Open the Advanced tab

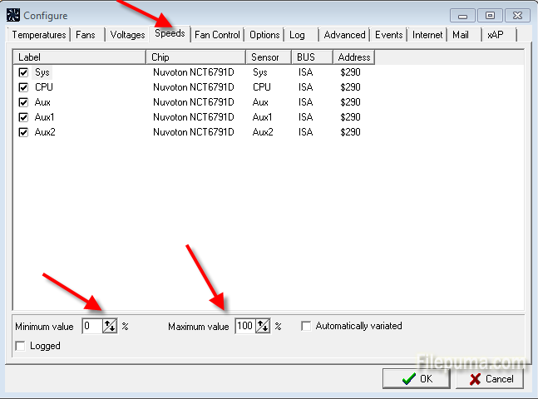(x=344, y=35)
